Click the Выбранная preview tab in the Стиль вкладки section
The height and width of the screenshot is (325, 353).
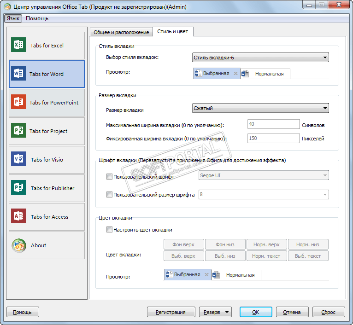pos(217,74)
